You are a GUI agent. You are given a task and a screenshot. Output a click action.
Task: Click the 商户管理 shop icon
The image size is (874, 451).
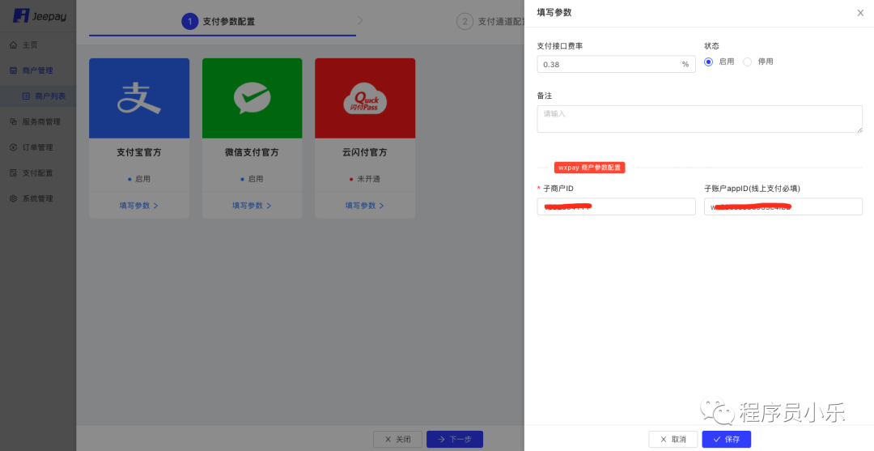point(14,70)
